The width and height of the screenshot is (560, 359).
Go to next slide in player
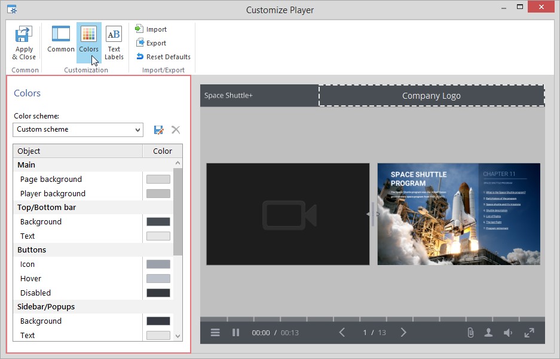[x=403, y=333]
